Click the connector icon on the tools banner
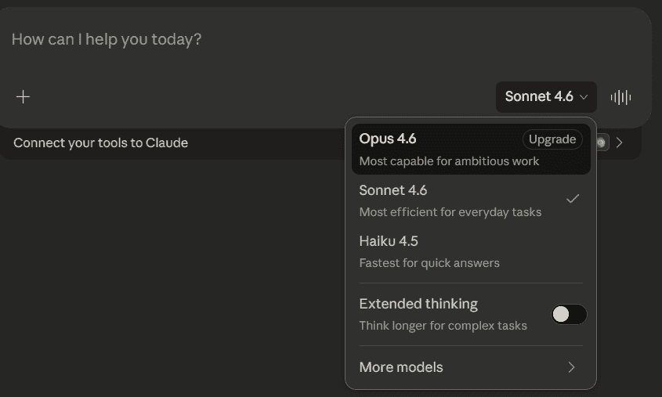This screenshot has height=397, width=662. tap(602, 143)
